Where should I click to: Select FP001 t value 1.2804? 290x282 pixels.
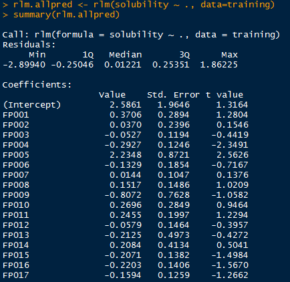coord(232,115)
